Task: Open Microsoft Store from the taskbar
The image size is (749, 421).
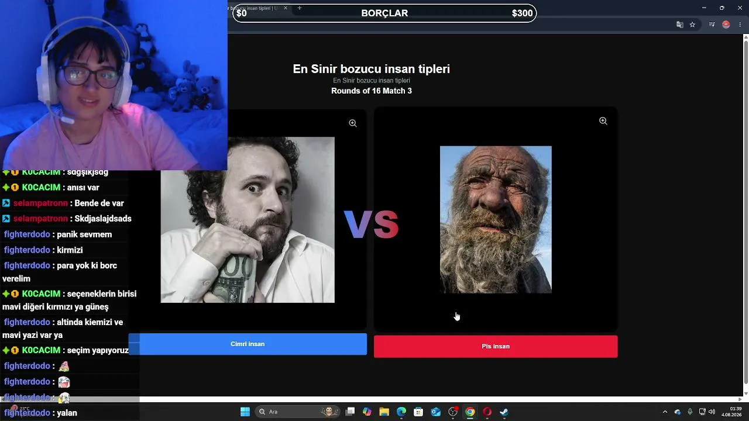Action: click(418, 412)
